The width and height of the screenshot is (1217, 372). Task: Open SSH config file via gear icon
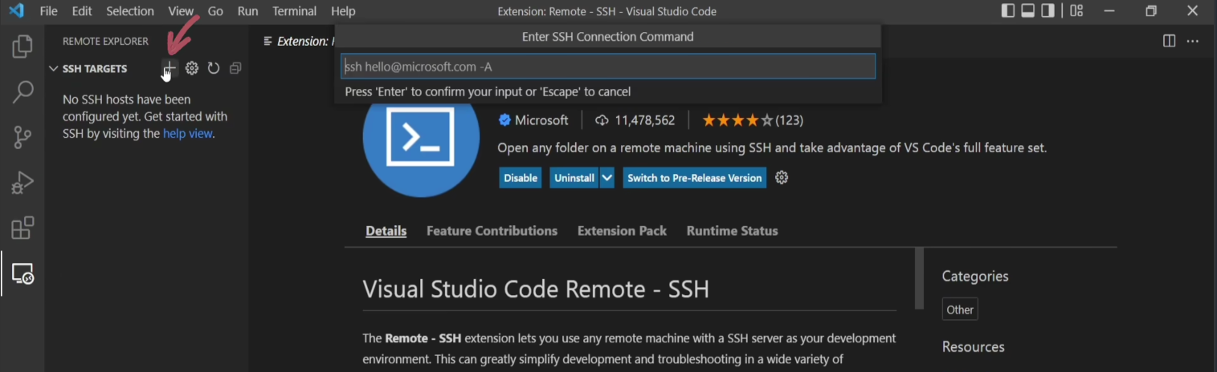tap(192, 68)
